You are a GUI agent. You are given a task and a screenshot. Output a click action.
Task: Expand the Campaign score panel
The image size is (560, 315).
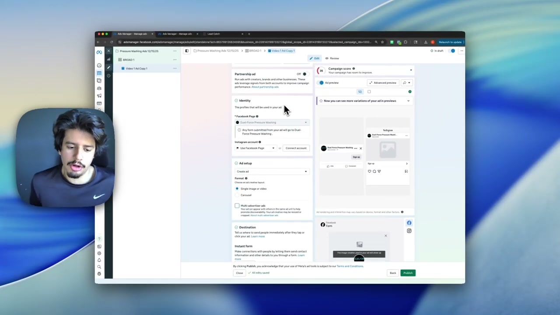(411, 70)
